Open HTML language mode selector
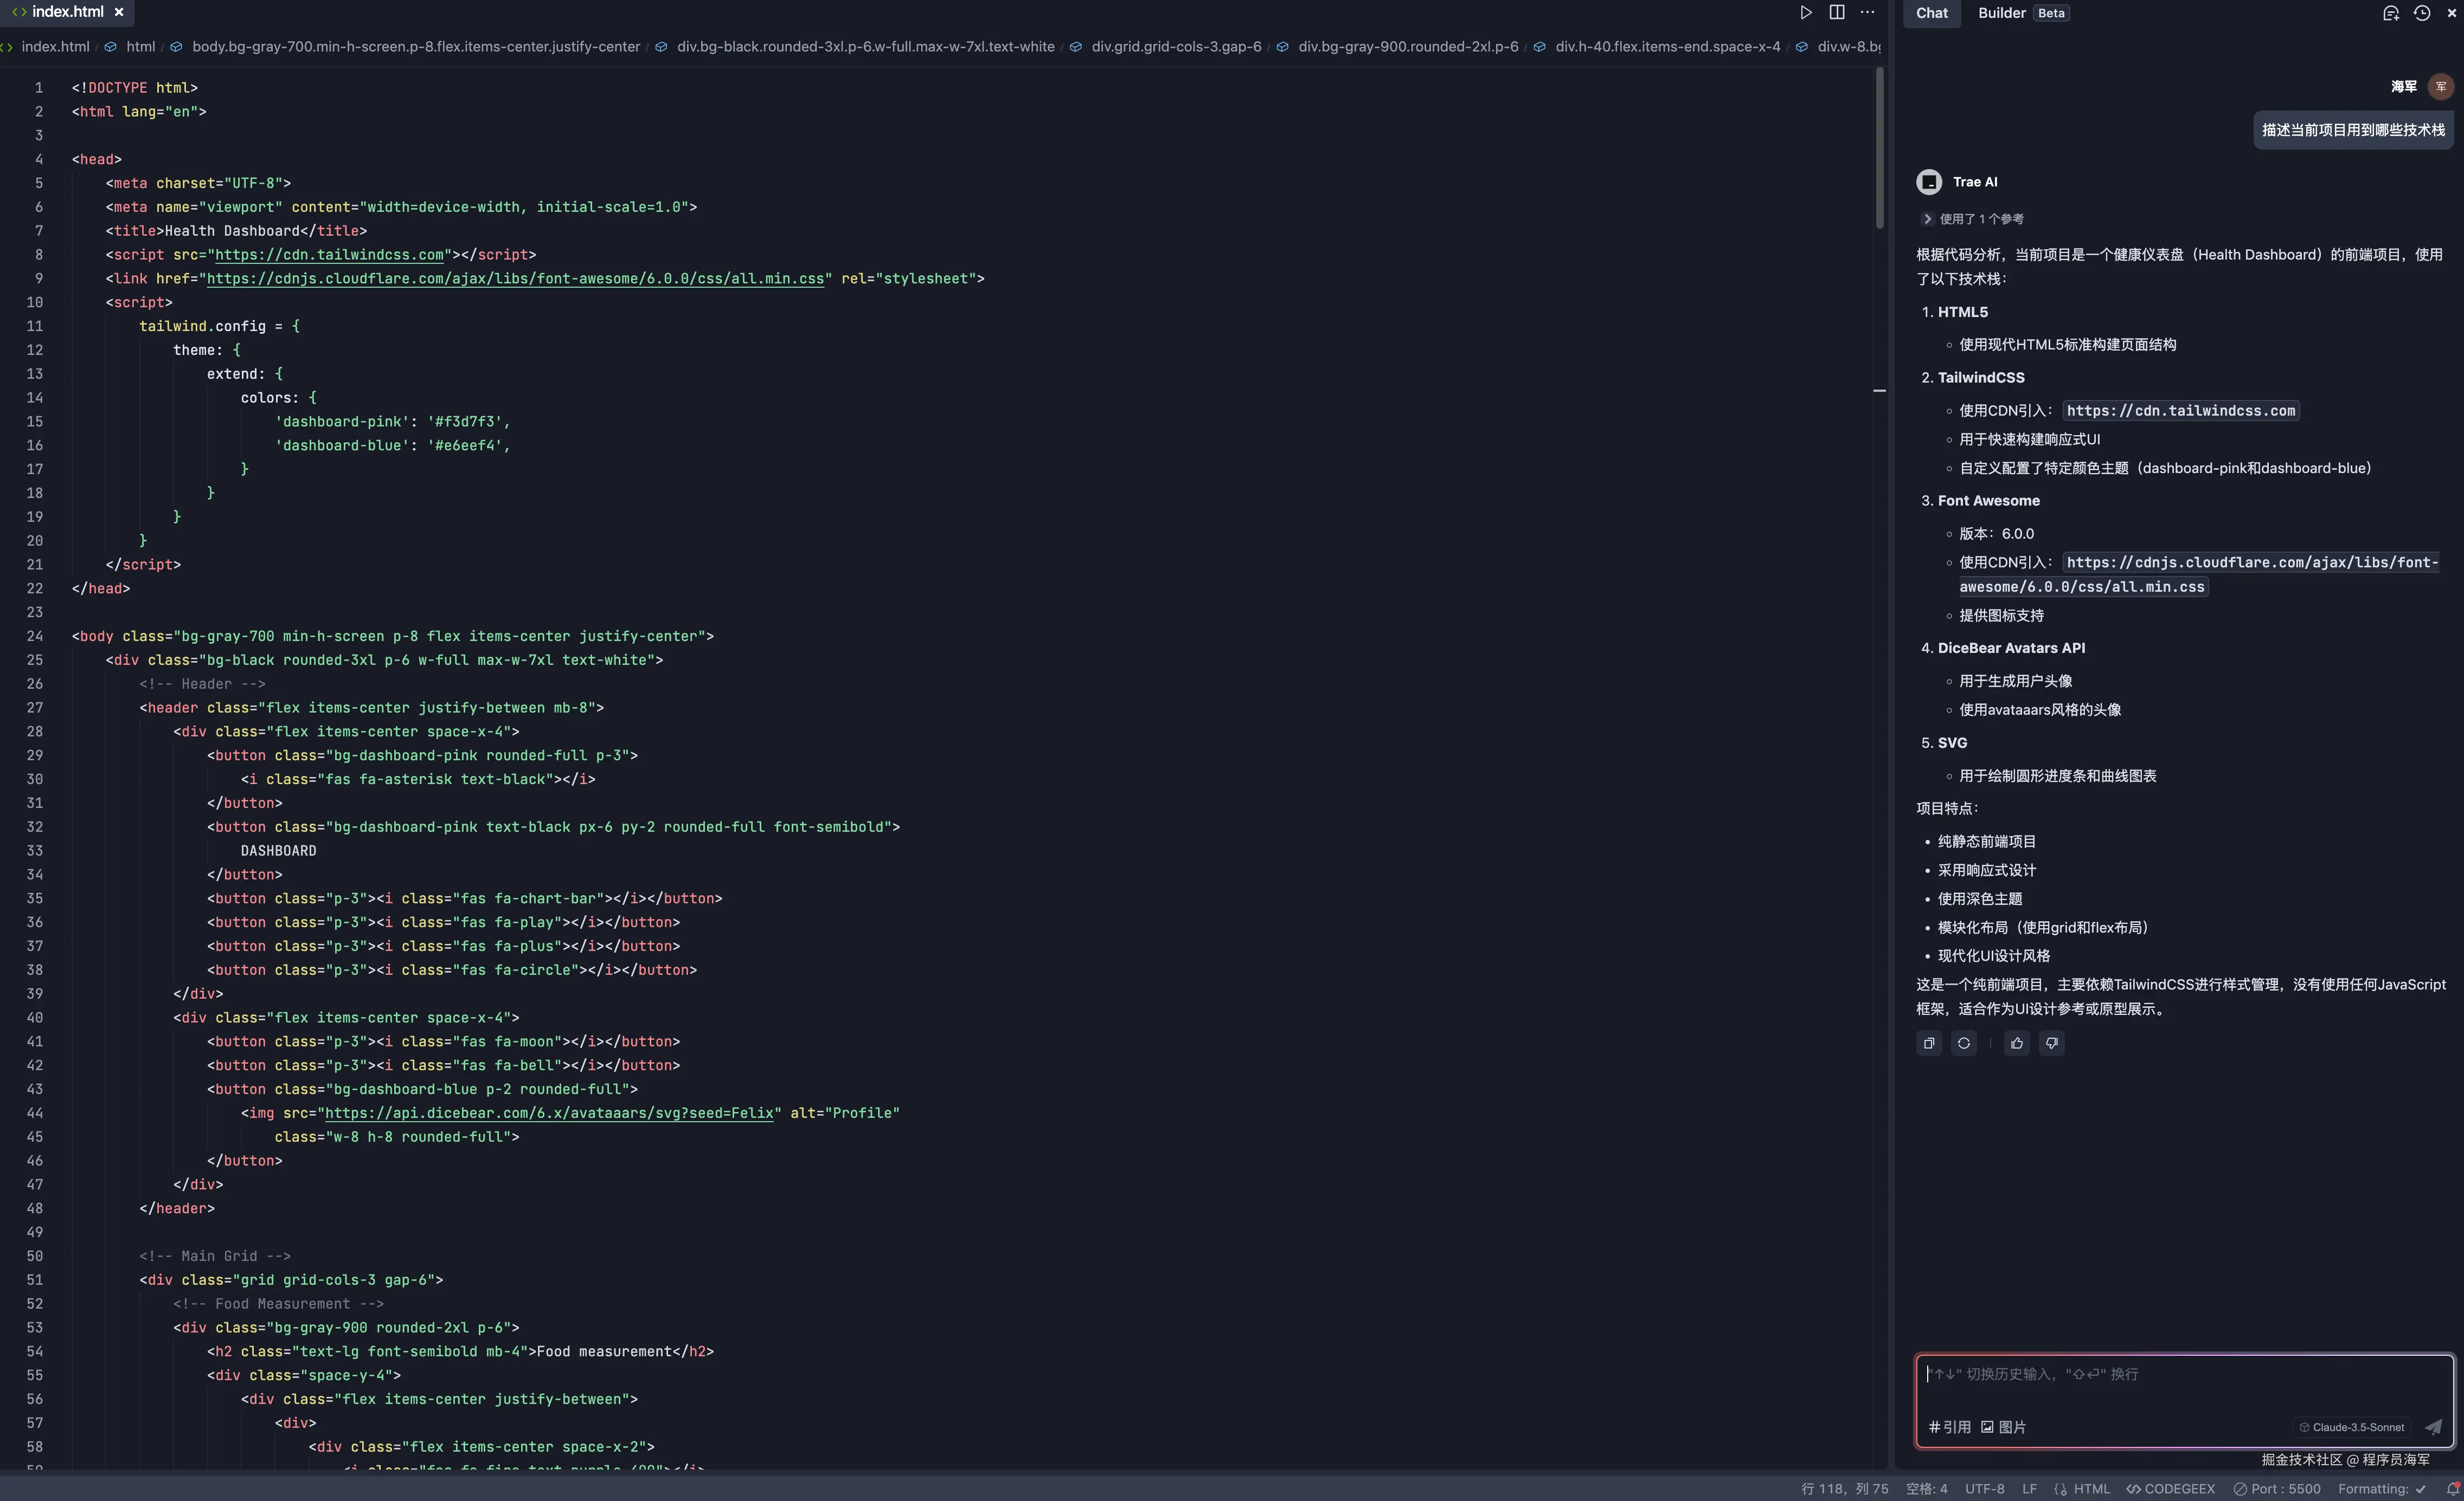This screenshot has width=2464, height=1501. click(x=2082, y=1489)
